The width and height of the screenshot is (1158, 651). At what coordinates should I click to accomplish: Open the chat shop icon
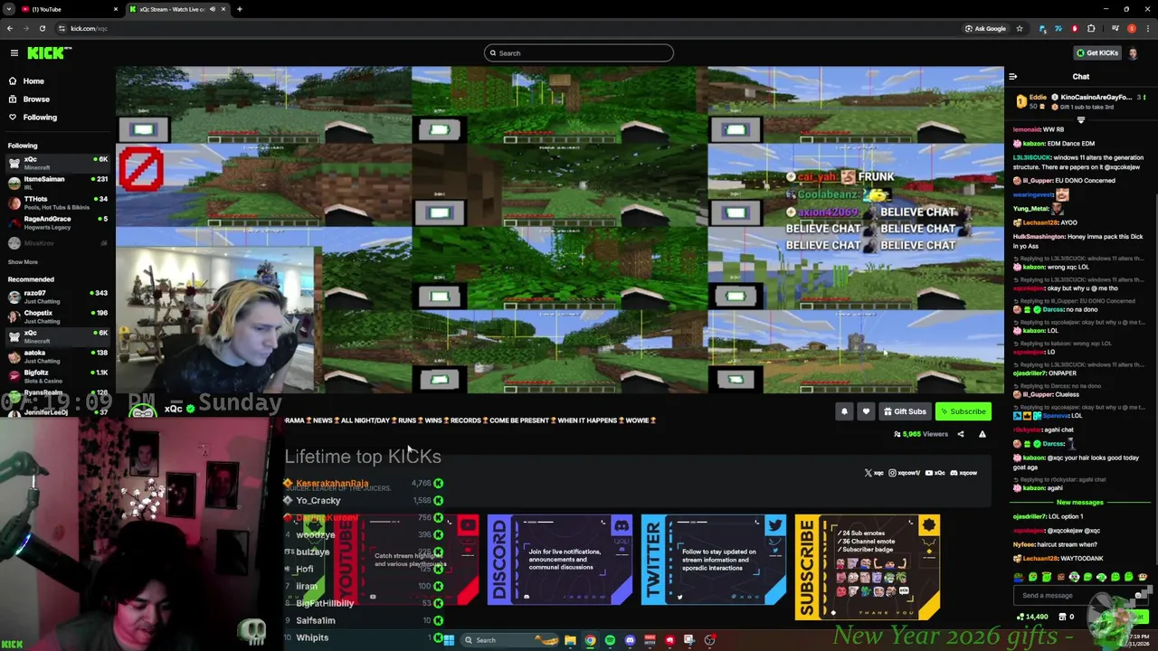(1063, 617)
